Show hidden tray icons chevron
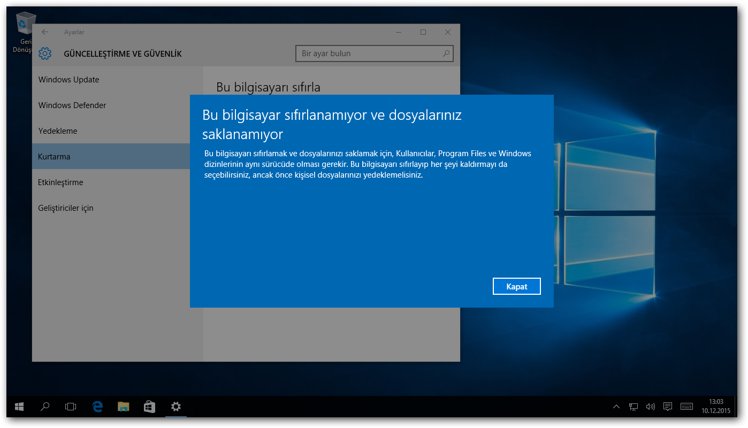 click(616, 407)
